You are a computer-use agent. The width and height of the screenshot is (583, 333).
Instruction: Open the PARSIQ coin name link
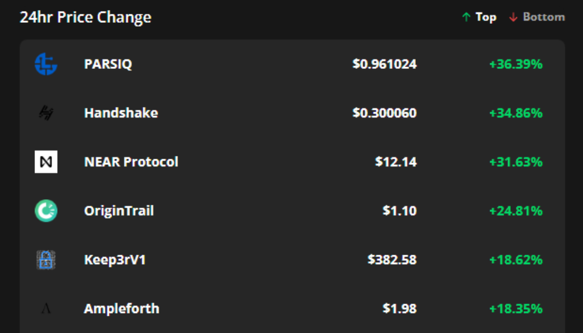(108, 64)
